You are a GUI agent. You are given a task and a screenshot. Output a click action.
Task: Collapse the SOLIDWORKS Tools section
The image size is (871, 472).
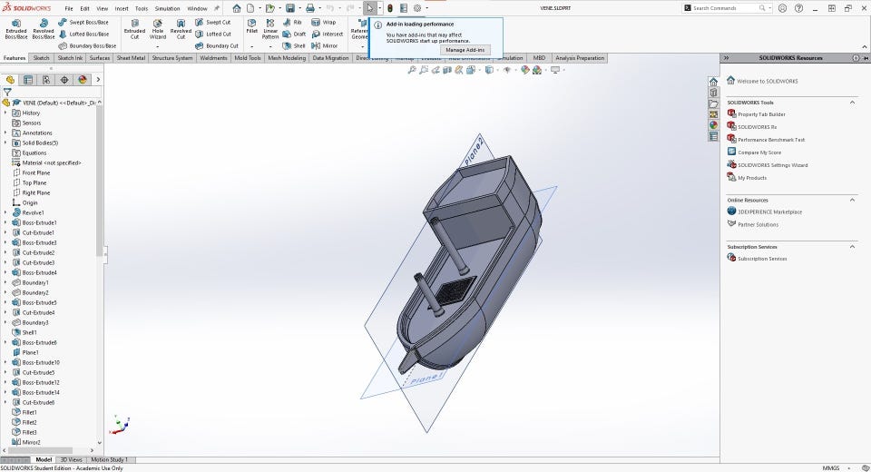point(852,103)
